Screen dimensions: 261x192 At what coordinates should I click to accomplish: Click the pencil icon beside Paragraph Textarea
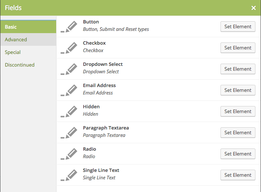tap(69, 133)
